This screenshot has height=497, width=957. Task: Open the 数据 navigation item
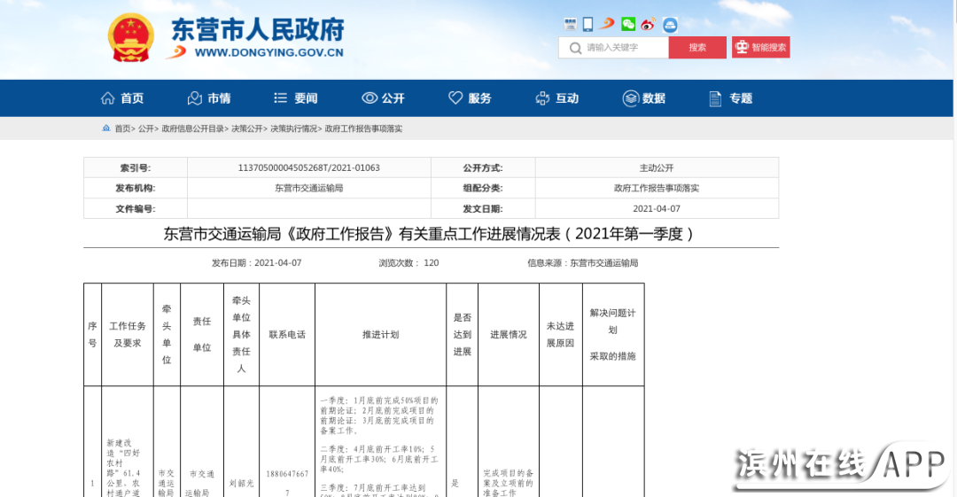[644, 98]
